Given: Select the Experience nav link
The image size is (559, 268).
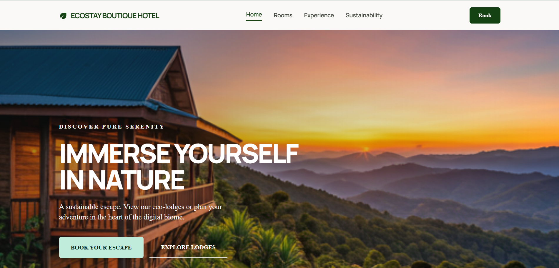Looking at the screenshot, I should coord(319,15).
